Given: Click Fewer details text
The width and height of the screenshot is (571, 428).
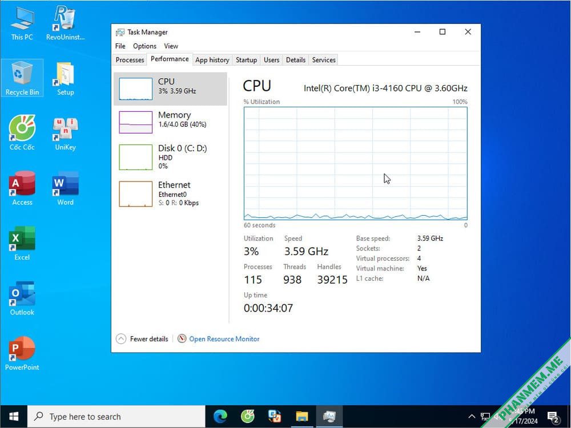Looking at the screenshot, I should pos(149,339).
